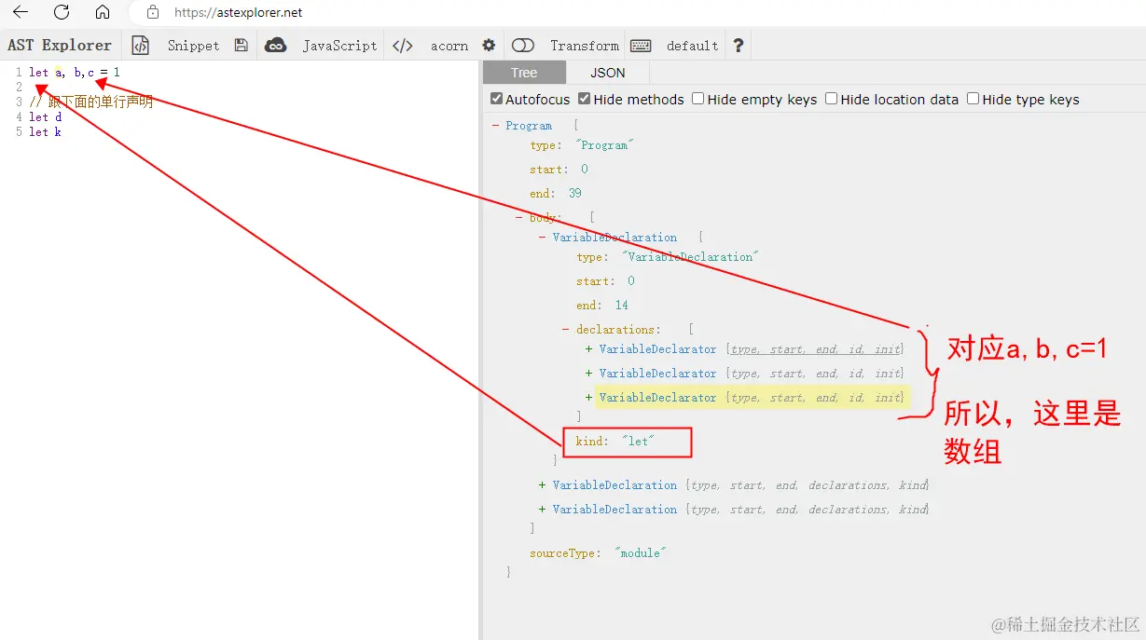Uncheck the Autofocus checkbox
This screenshot has width=1146, height=640.
496,99
